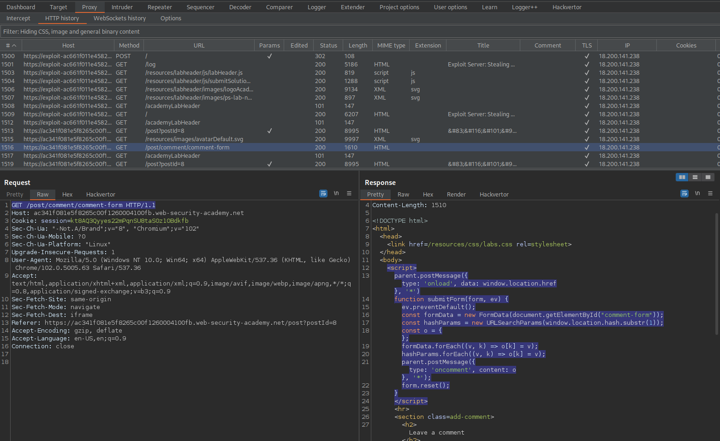Click the session cookie value in request
Screen dimensions: 720x441
[129, 220]
